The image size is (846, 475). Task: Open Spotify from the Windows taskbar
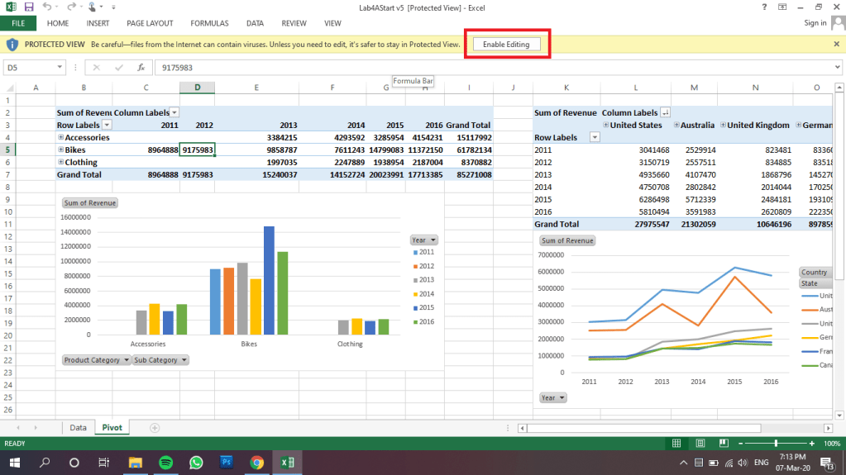click(165, 463)
